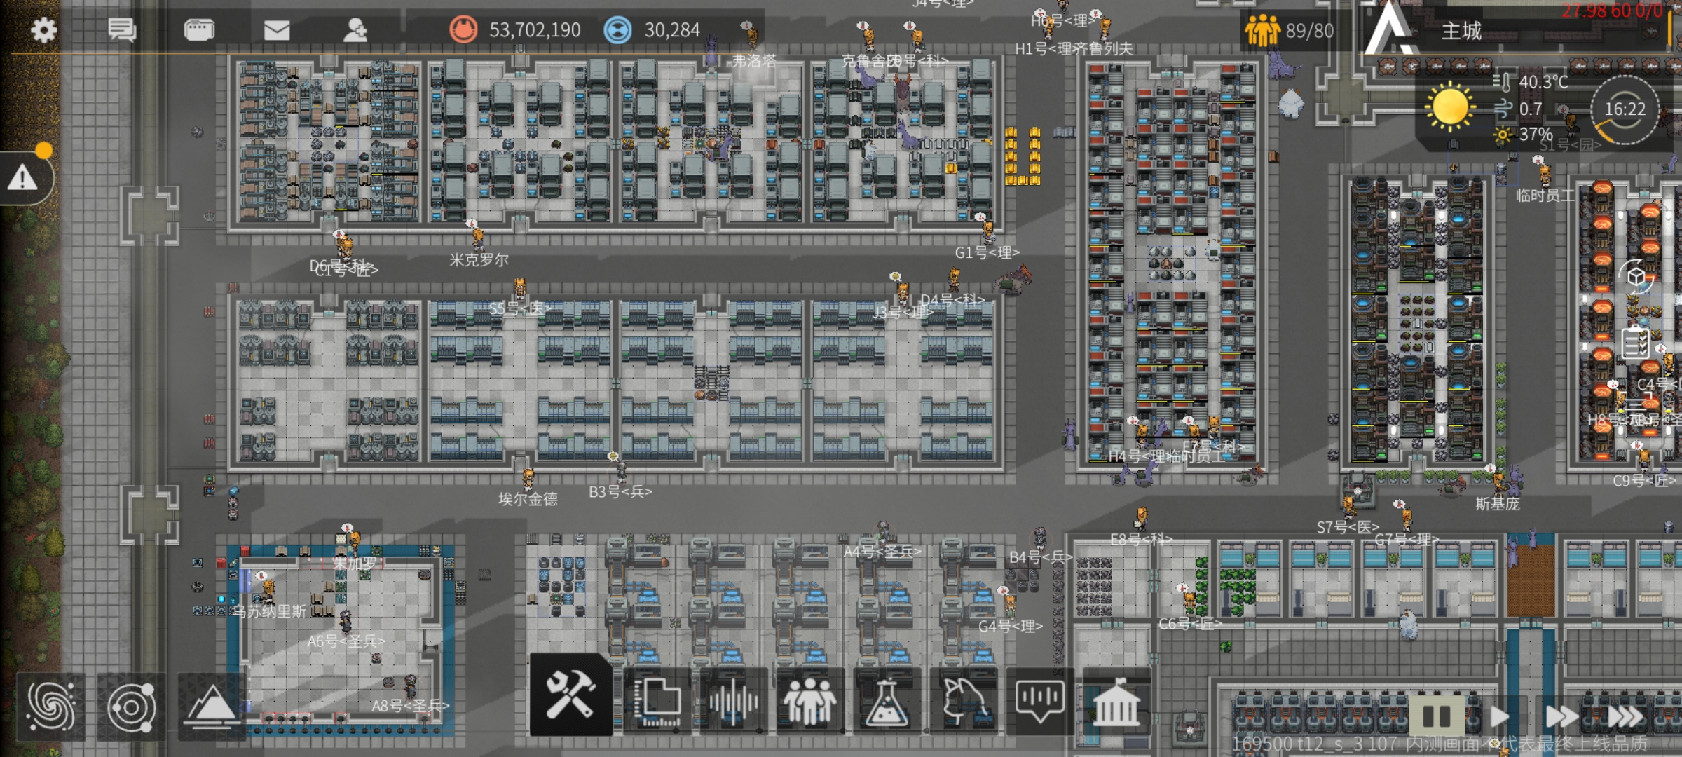Open the sound waveform icon
This screenshot has width=1682, height=757.
[733, 700]
